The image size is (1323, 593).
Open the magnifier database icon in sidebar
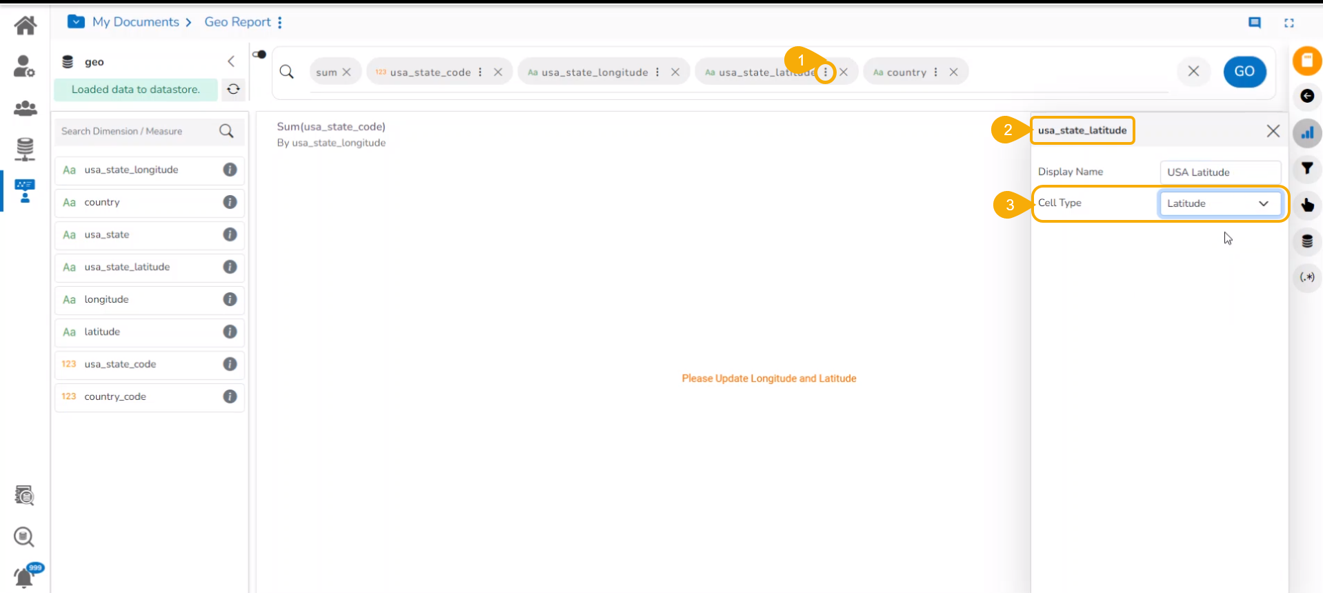click(x=24, y=536)
